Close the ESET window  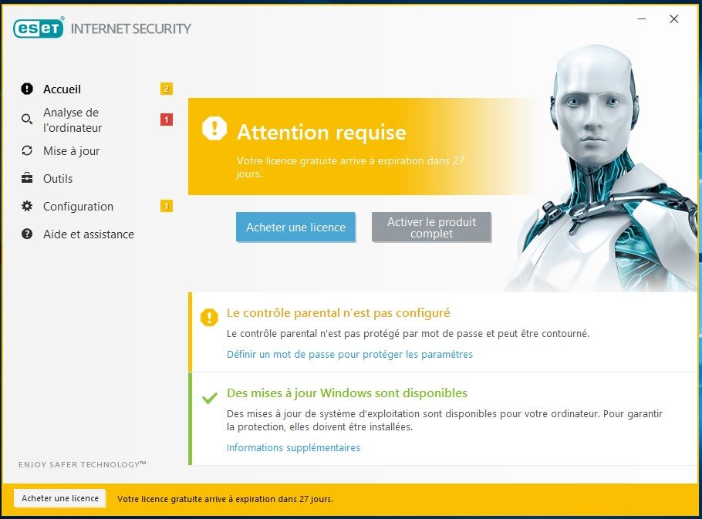[673, 19]
